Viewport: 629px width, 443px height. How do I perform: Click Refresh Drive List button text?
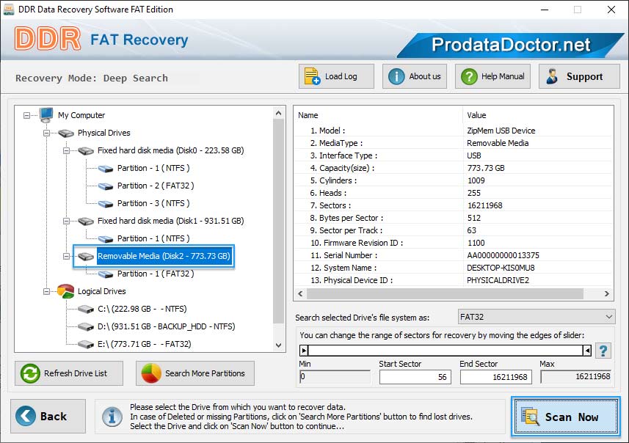click(x=76, y=373)
